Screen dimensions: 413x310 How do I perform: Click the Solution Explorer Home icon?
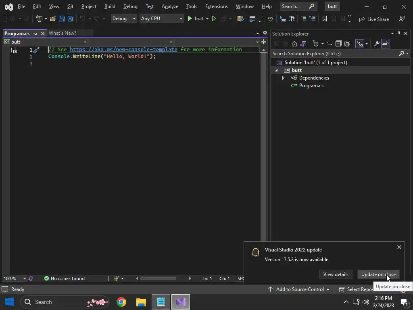[x=294, y=44]
